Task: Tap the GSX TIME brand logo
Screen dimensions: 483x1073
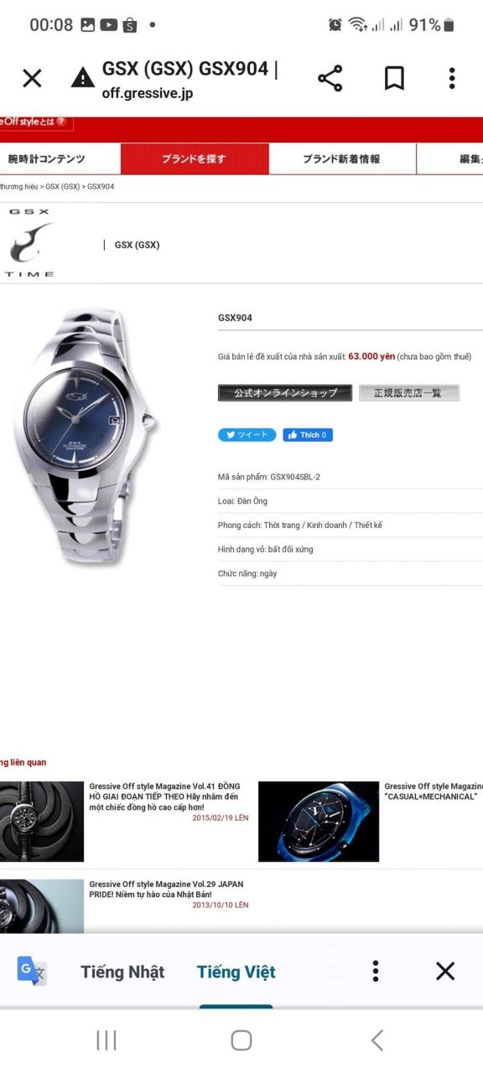Action: [31, 242]
